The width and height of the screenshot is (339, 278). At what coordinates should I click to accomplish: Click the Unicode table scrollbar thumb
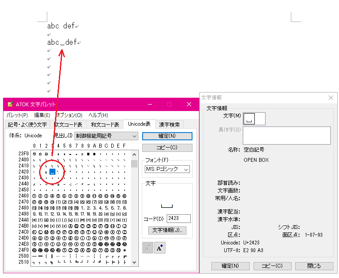pos(134,164)
